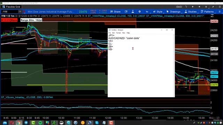Open Telegram from the taskbar
Screen dimensions: 223x125
(x=26, y=123)
